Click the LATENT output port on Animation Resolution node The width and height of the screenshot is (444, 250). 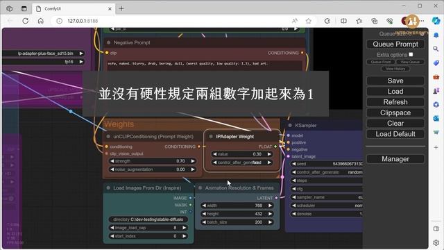pos(276,198)
